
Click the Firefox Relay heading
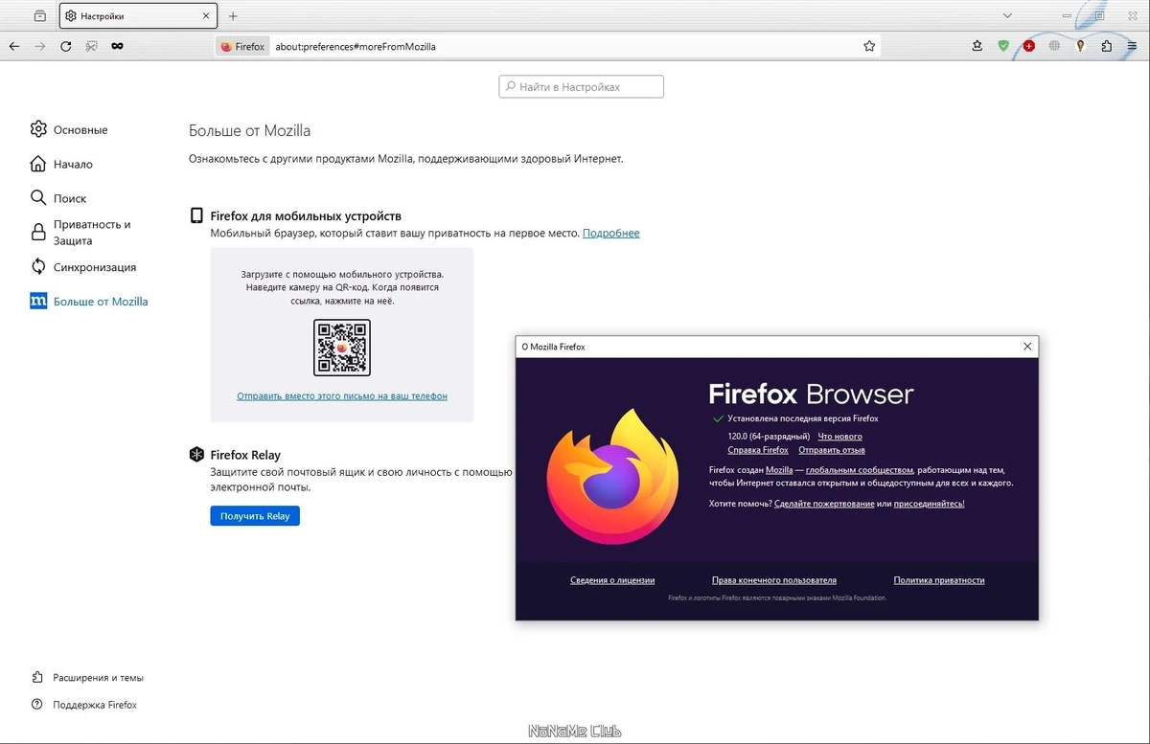tap(245, 455)
